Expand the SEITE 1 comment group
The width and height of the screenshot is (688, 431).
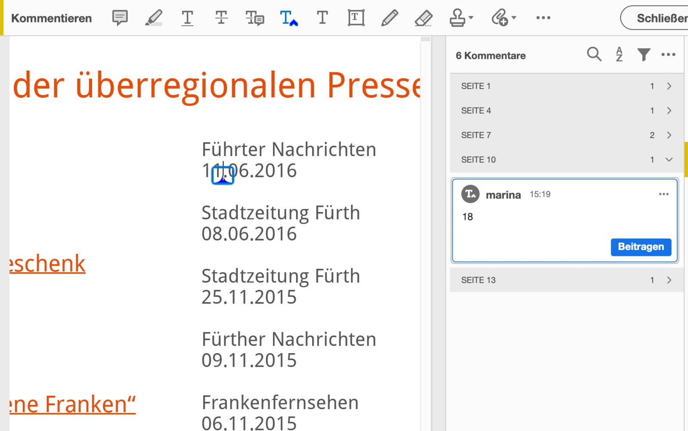[669, 86]
